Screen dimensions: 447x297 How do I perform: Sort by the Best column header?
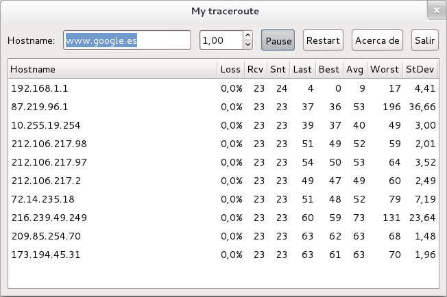[x=329, y=69]
